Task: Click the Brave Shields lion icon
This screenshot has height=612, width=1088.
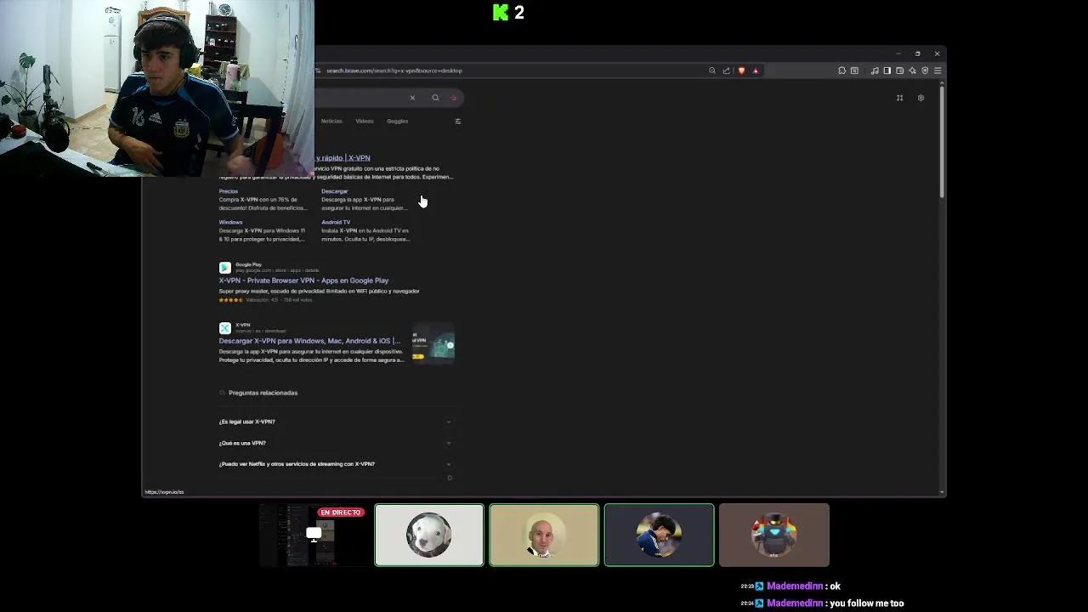Action: (x=741, y=71)
